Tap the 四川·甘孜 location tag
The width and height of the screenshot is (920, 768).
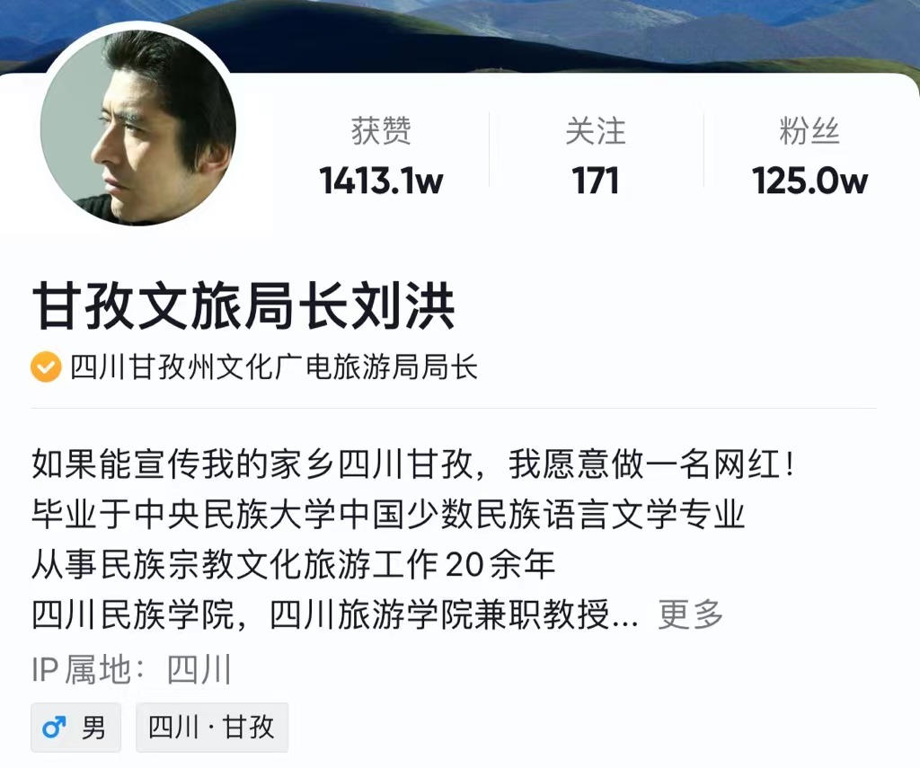point(212,728)
